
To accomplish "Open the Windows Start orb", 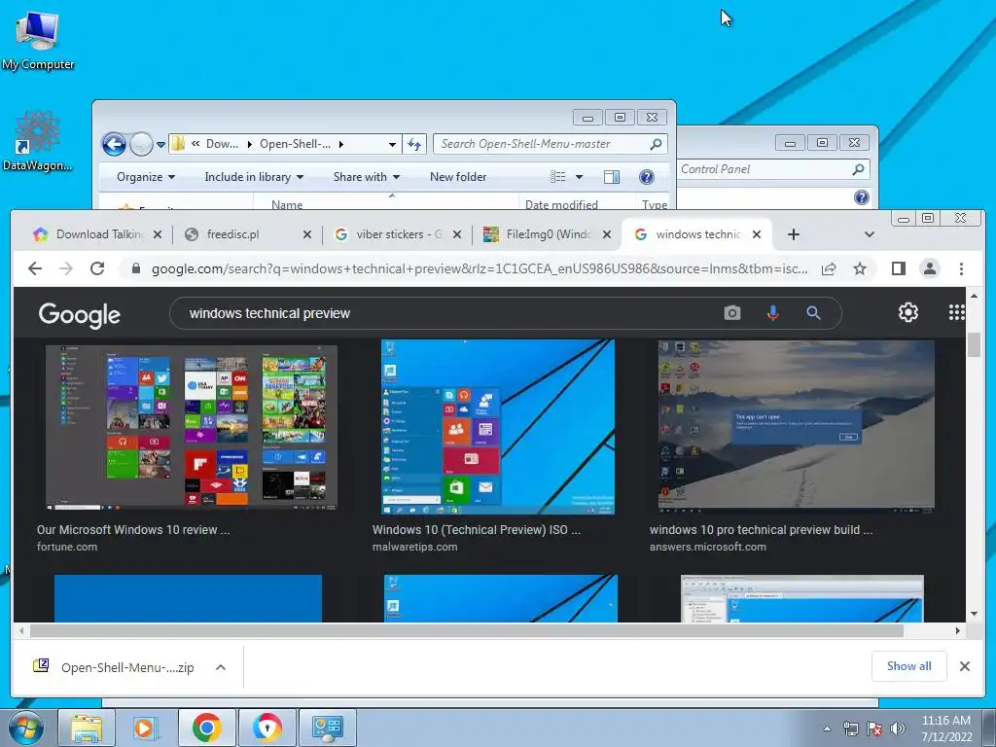I will (x=26, y=728).
